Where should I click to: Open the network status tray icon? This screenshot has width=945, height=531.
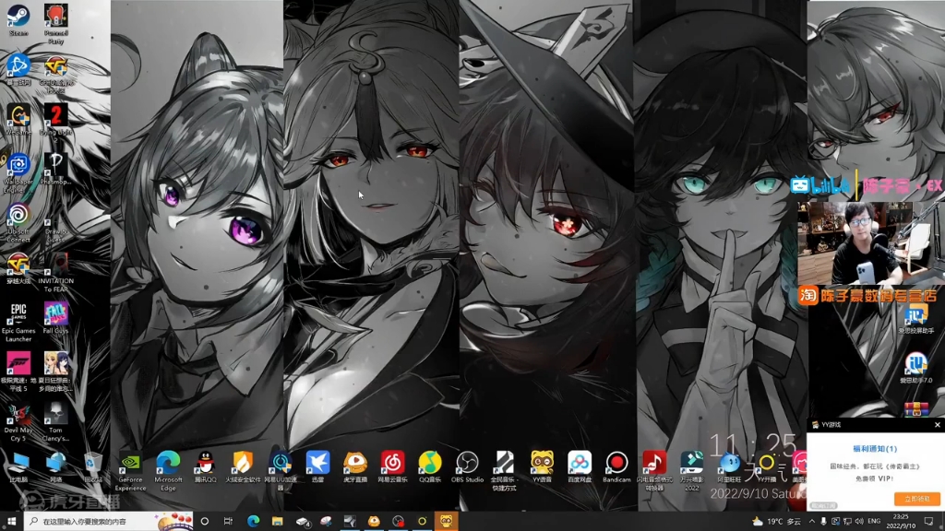(x=847, y=522)
